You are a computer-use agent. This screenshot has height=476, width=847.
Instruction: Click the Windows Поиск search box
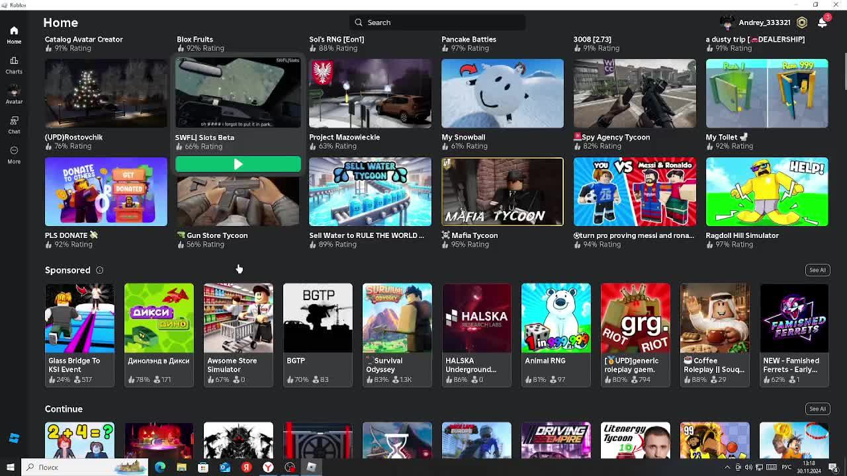pos(83,467)
